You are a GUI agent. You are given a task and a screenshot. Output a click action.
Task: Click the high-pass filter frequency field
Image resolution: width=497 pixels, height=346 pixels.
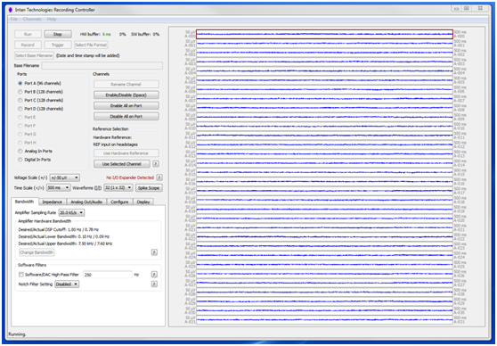click(x=108, y=275)
